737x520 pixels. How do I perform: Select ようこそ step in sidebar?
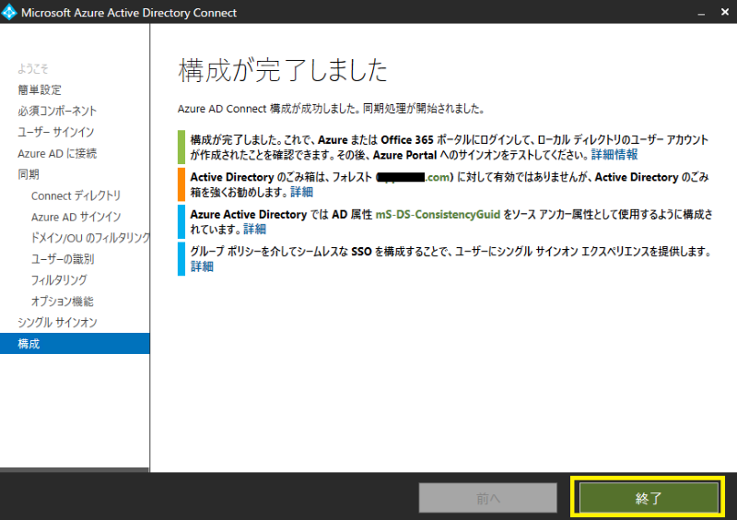33,69
